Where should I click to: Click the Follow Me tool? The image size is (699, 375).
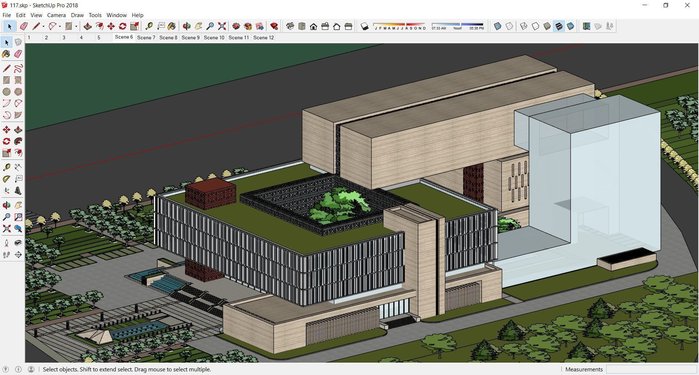[18, 141]
